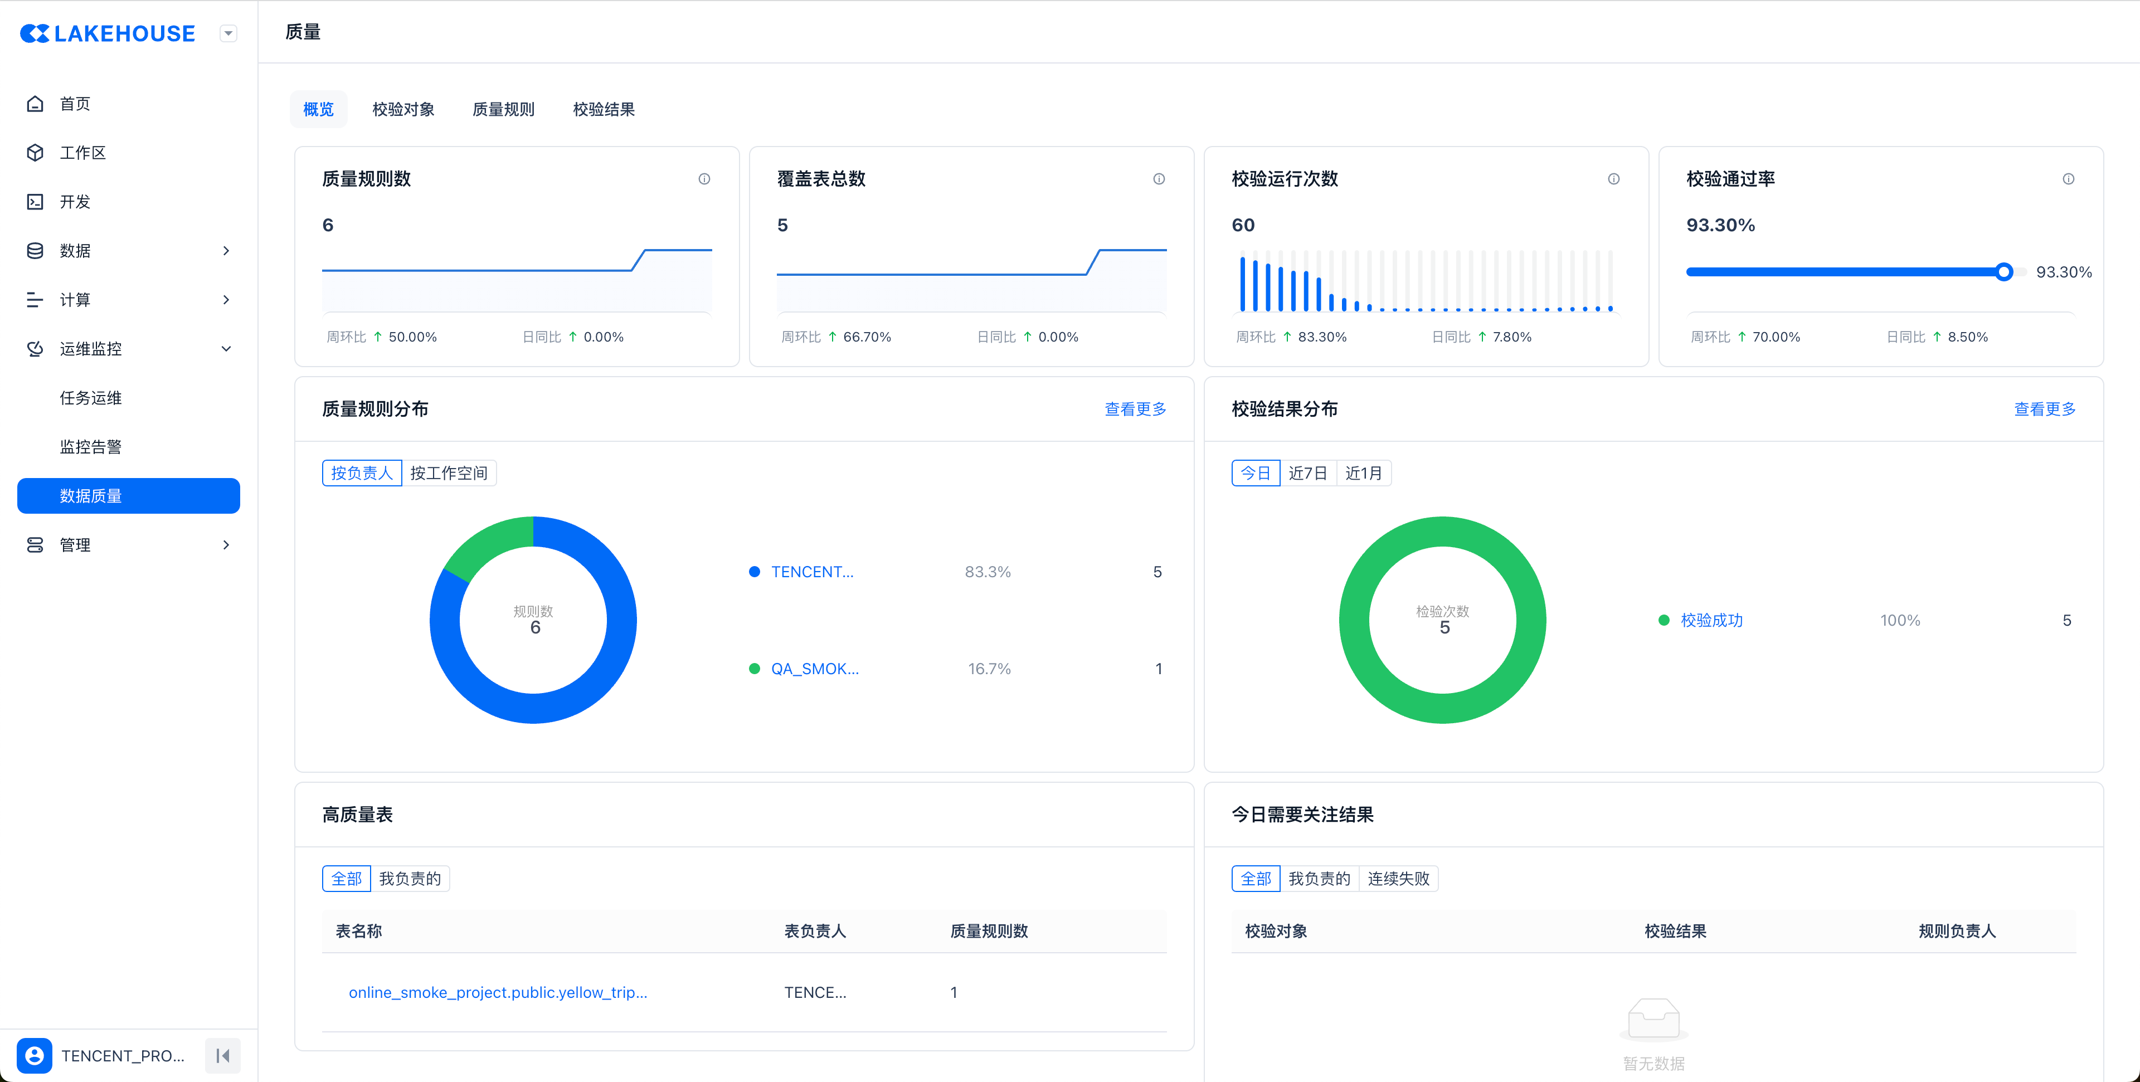Viewport: 2140px width, 1082px height.
Task: Expand the 数据 sidebar menu chevron
Action: tap(226, 251)
